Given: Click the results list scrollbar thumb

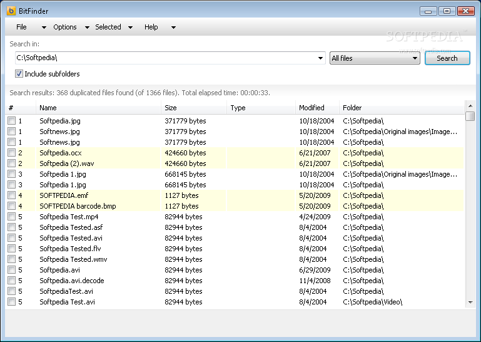Looking at the screenshot, I should [470, 117].
